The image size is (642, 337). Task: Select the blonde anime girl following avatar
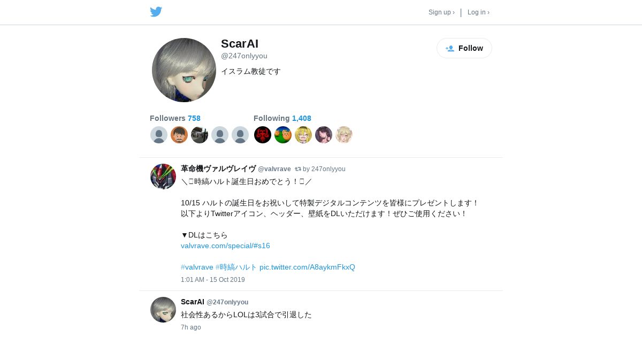pyautogui.click(x=303, y=135)
